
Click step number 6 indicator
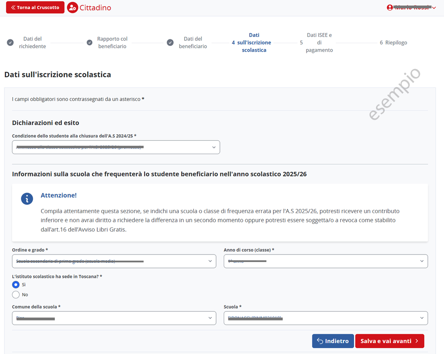point(381,43)
